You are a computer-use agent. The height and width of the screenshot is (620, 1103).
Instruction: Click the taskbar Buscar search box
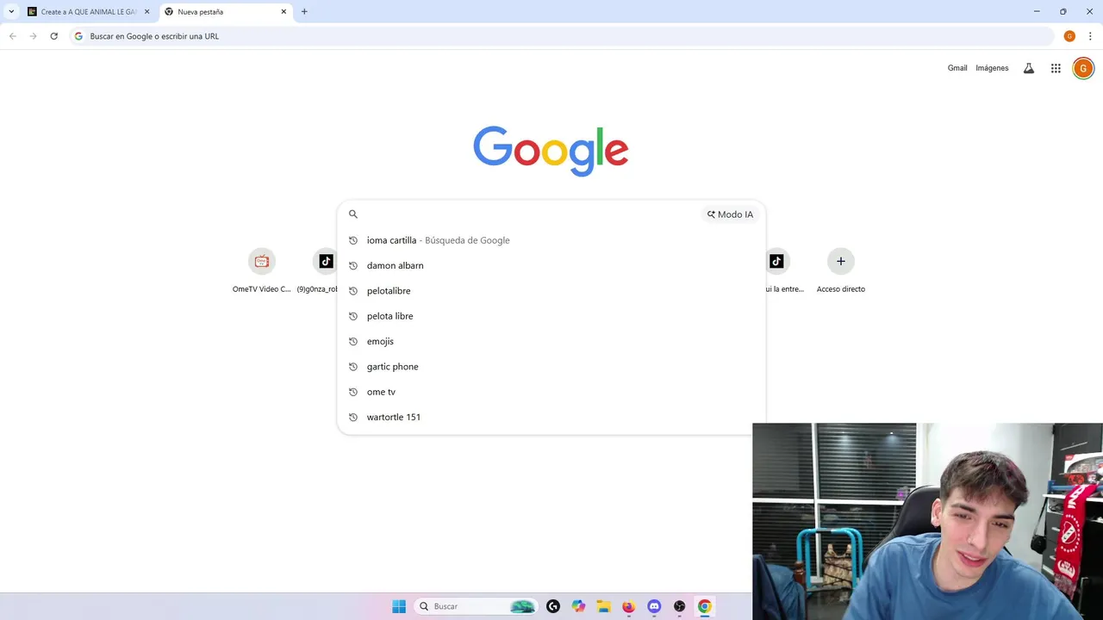pyautogui.click(x=476, y=606)
